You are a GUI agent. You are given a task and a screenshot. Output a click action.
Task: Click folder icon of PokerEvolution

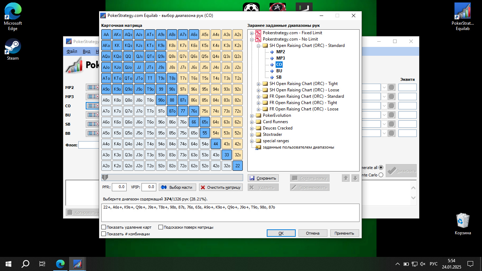pos(259,115)
